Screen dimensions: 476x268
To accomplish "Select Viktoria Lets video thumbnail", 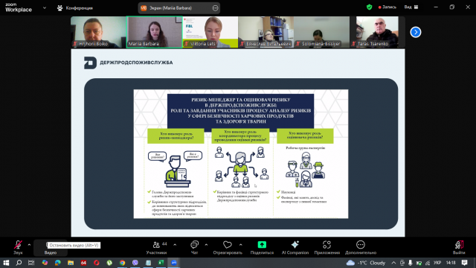I will [210, 32].
